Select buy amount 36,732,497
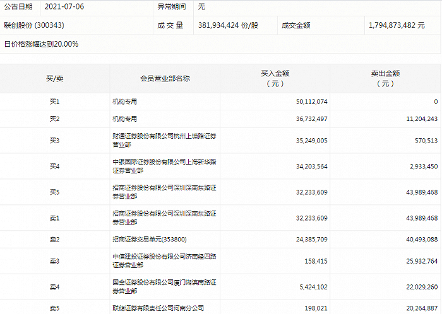 coord(311,119)
